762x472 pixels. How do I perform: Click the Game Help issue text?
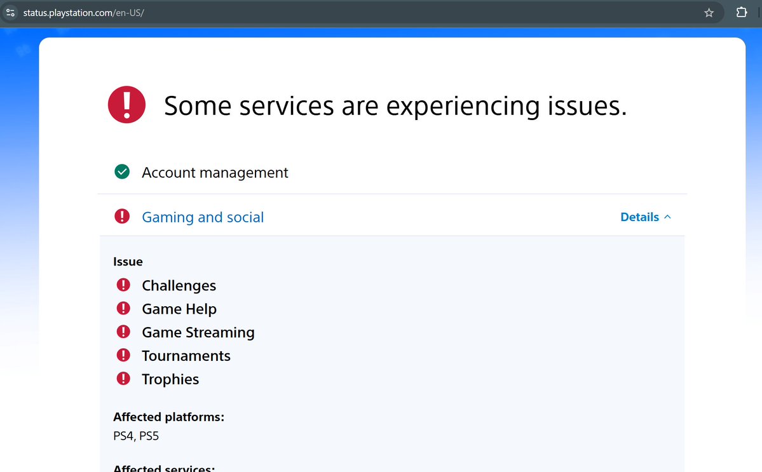(179, 309)
